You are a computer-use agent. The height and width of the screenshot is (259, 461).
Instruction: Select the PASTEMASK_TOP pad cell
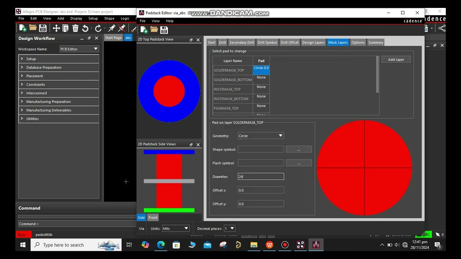pos(261,89)
